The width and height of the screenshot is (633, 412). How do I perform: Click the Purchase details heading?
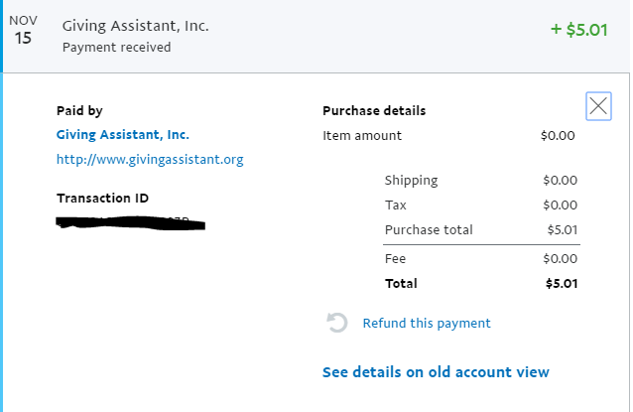coord(374,111)
